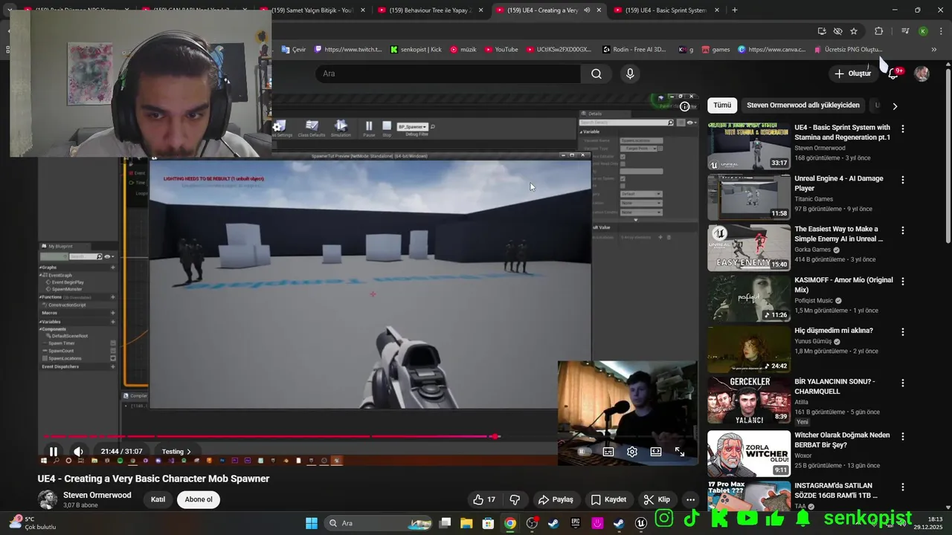Click the Abone ol subscribe button
Screen dimensions: 952x535
199,499
